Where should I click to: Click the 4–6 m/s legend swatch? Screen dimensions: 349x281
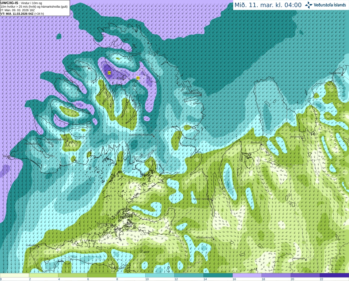73,275
